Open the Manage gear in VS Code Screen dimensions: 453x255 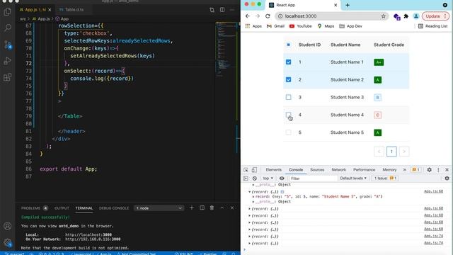click(x=8, y=242)
